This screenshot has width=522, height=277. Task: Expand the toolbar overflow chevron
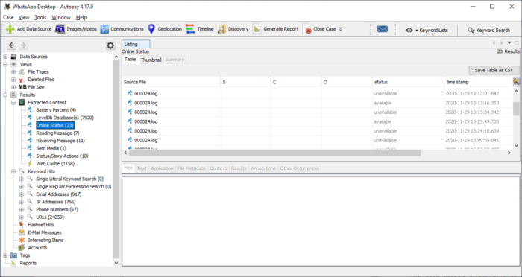(x=341, y=29)
